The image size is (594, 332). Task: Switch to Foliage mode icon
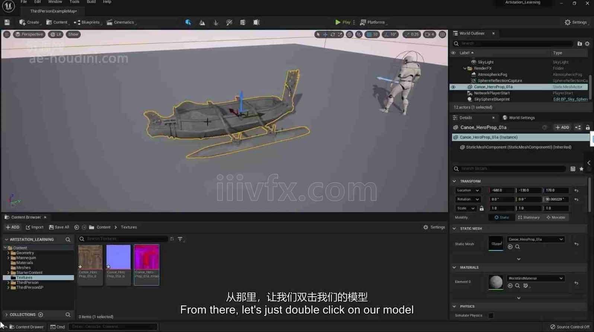(216, 22)
